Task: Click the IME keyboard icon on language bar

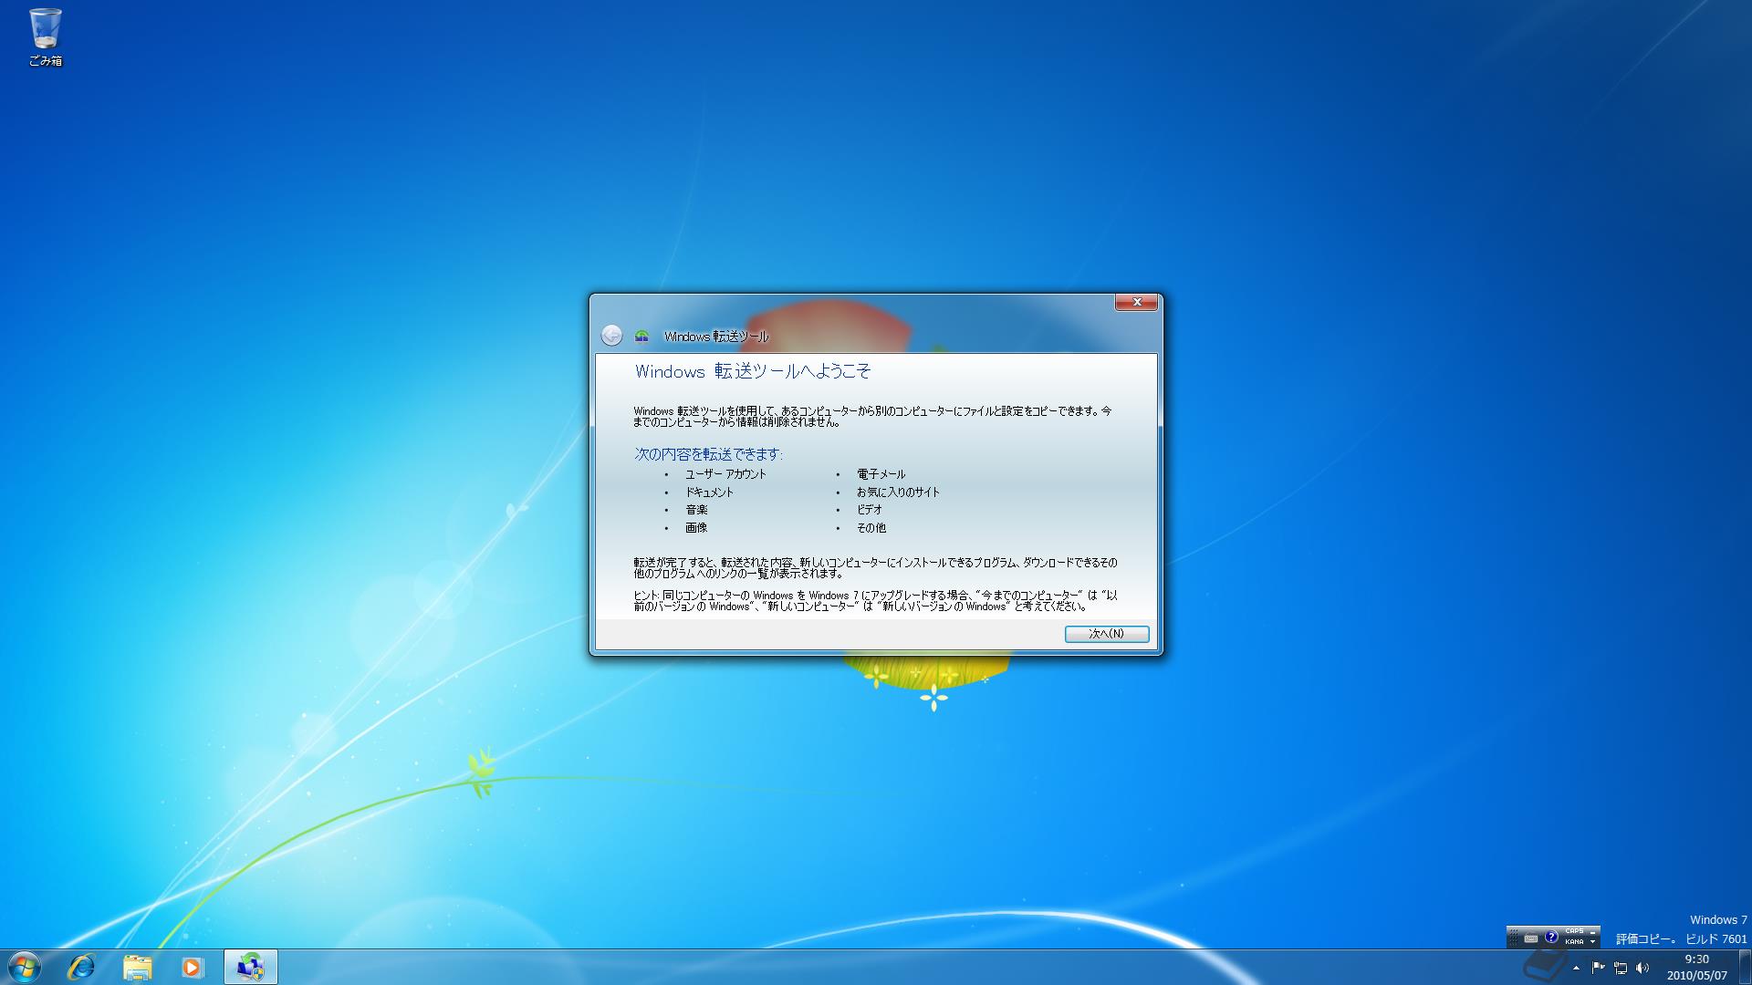Action: pos(1531,938)
